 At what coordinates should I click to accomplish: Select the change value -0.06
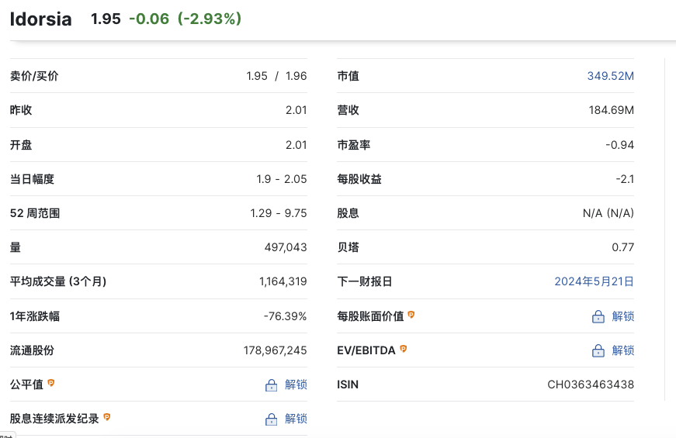(149, 19)
